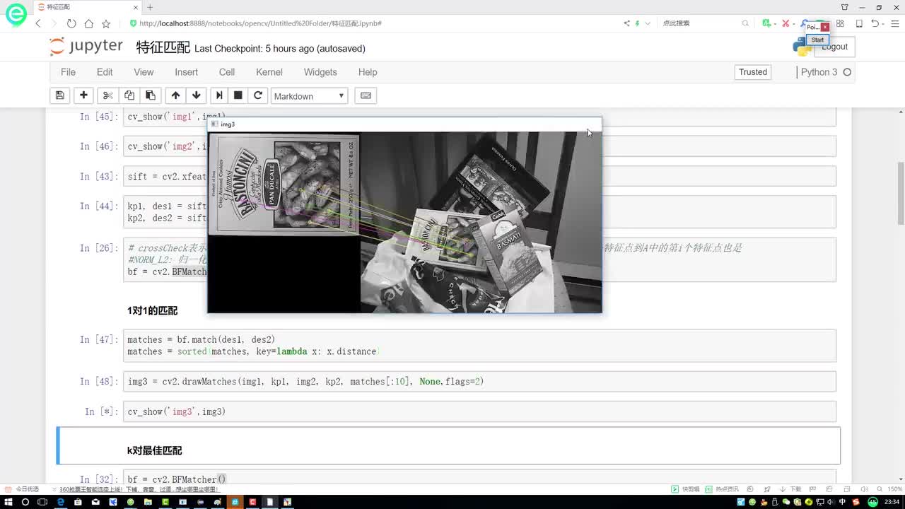905x509 pixels.
Task: Select the cv_show('img3', img3) running cell
Action: coord(479,411)
